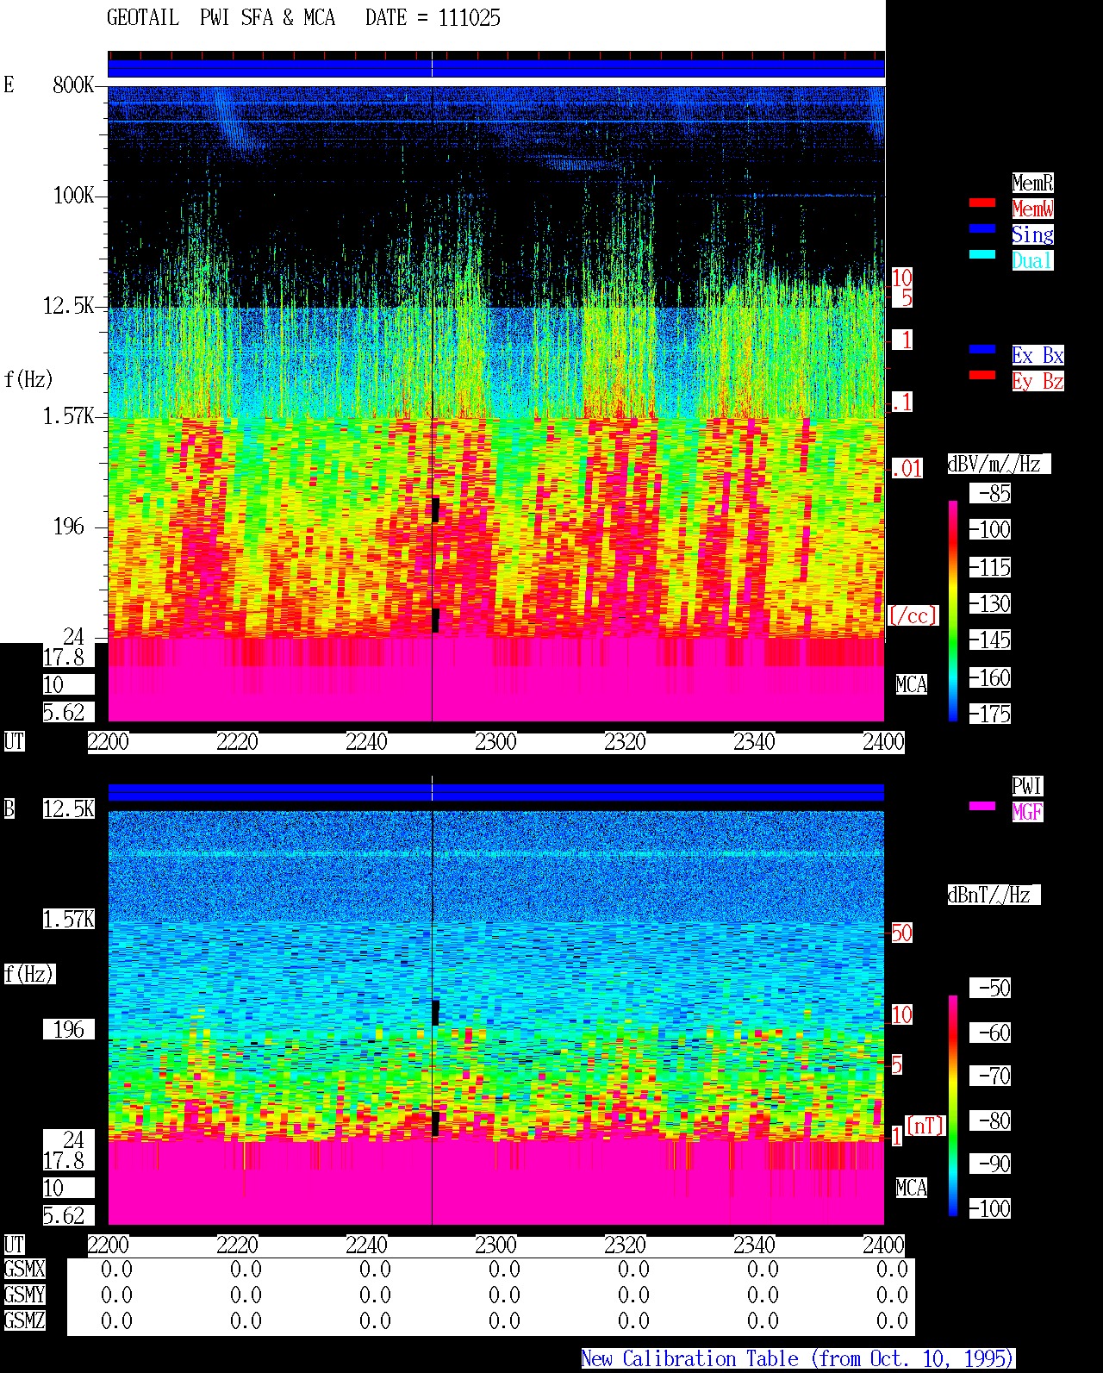Screen dimensions: 1103x1373
Task: Click the New Calibration Table link
Action: [798, 1359]
